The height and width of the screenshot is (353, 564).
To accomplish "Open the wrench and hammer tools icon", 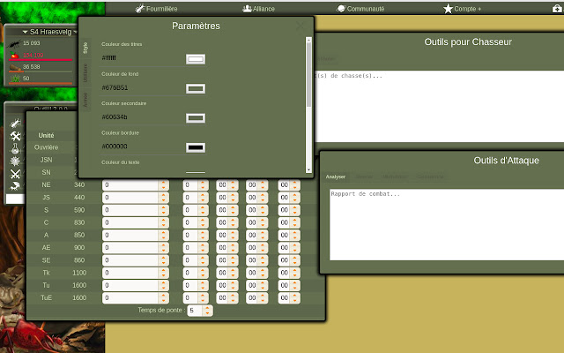I will pos(15,136).
